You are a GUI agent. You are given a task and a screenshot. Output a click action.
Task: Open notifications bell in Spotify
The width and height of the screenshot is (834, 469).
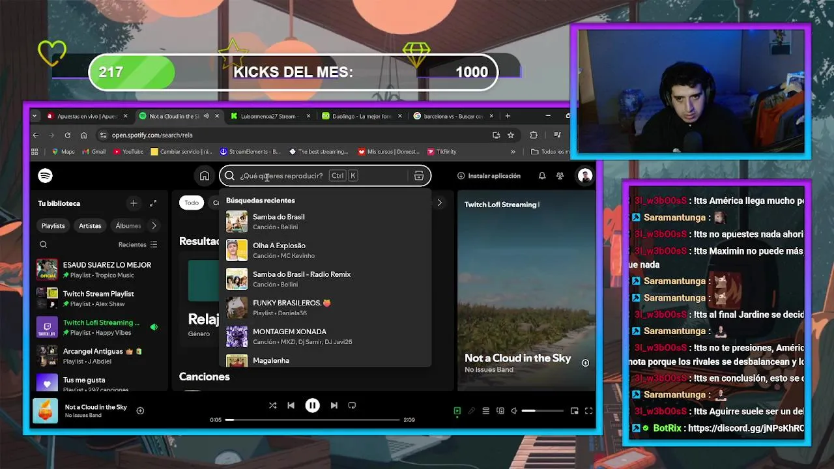542,176
